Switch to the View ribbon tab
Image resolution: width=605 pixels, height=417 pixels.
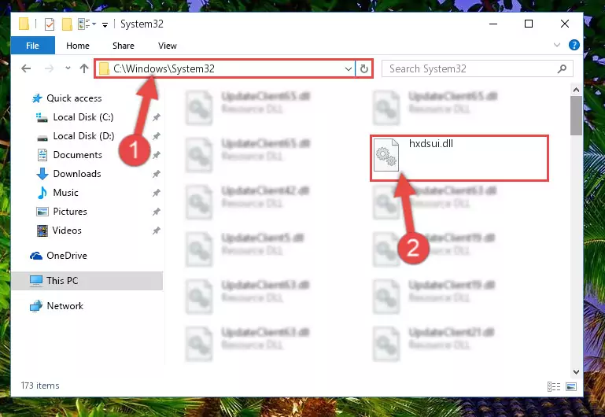point(168,46)
